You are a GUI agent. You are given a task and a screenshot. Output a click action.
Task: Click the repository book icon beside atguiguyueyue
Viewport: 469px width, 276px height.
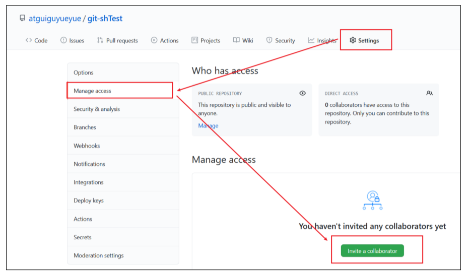(23, 18)
